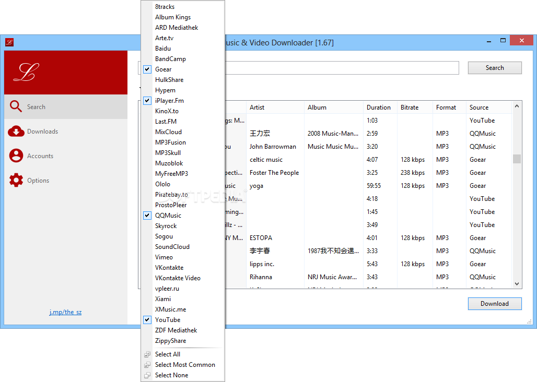Enable the 8tracks source

[x=183, y=7]
